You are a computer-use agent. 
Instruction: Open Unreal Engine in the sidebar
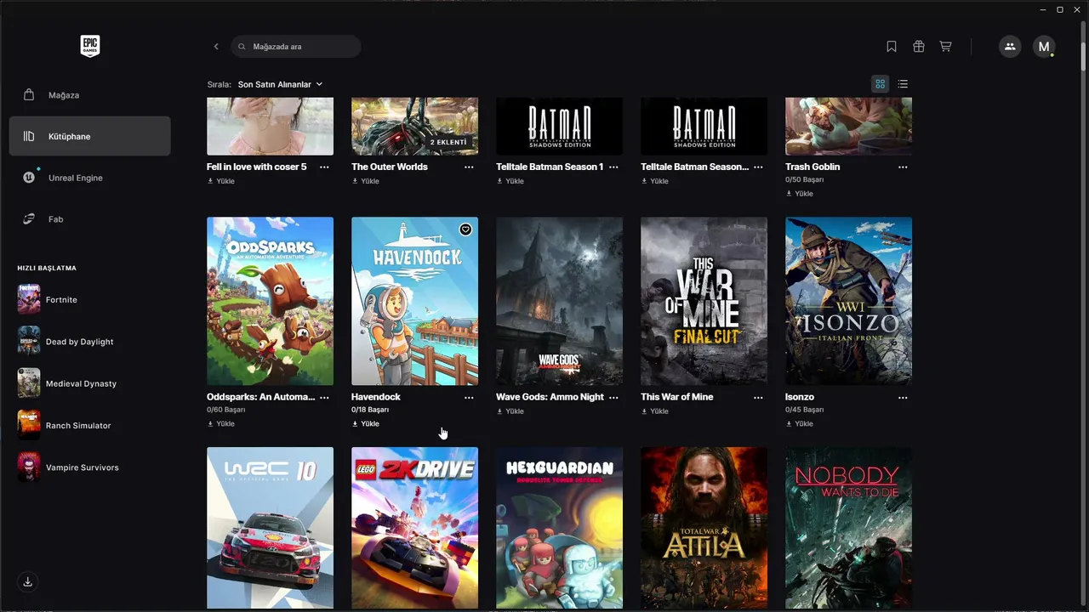pyautogui.click(x=90, y=178)
